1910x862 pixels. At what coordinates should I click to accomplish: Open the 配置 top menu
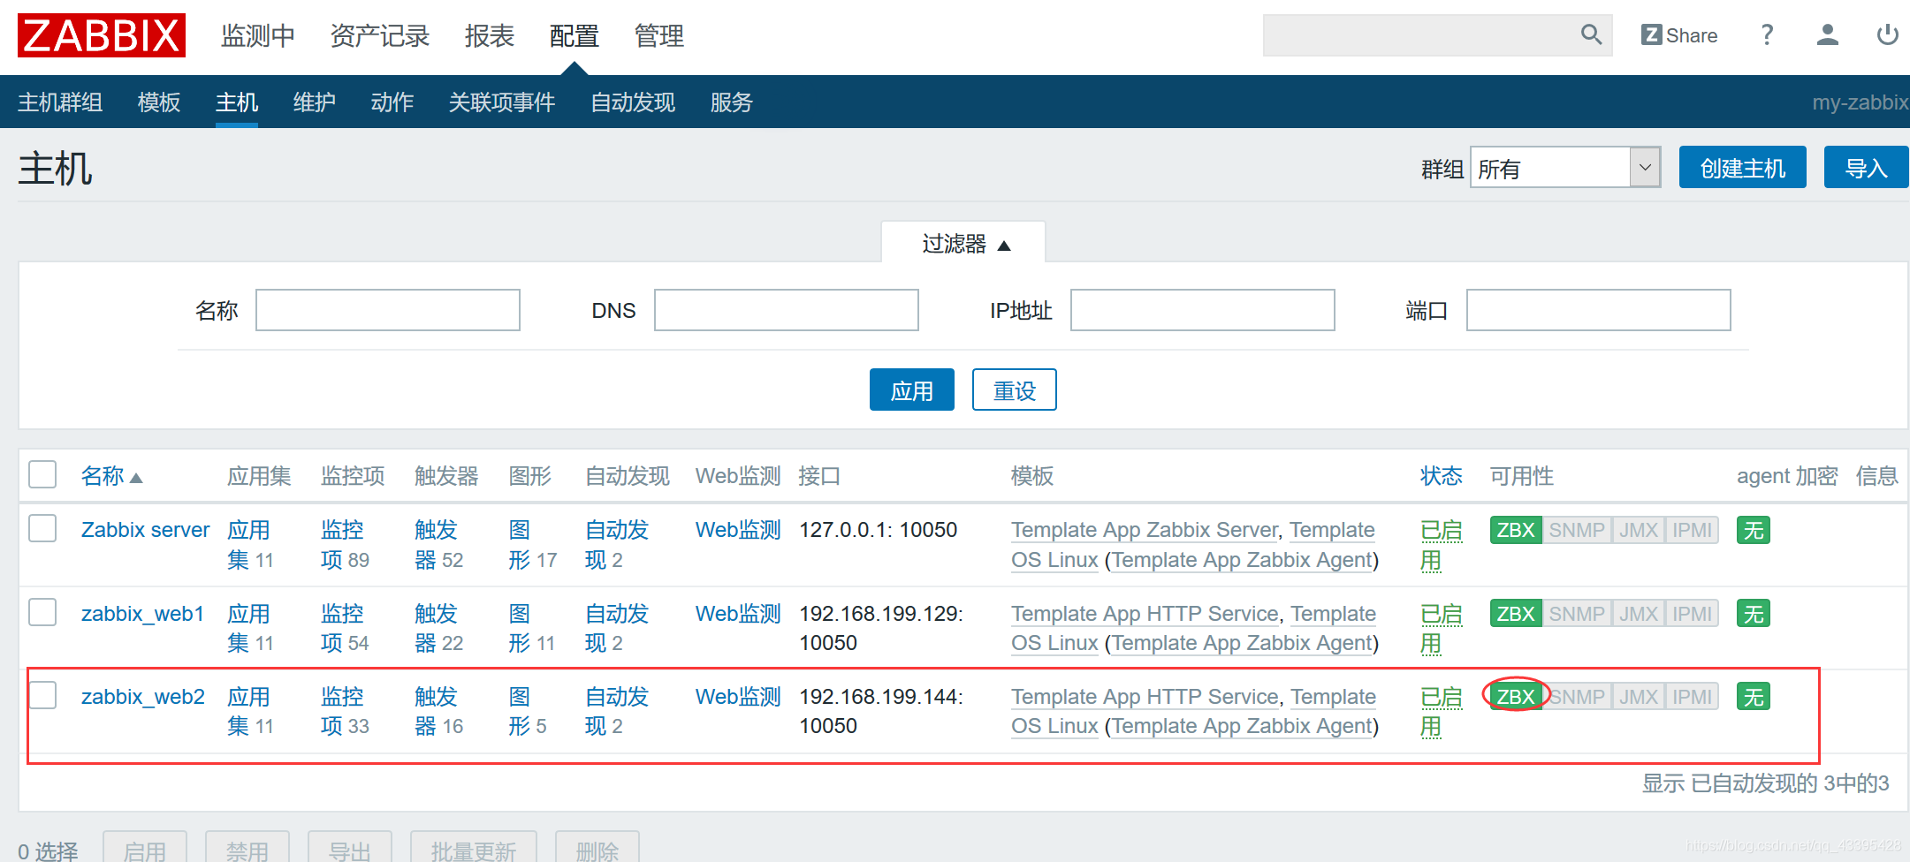pos(575,35)
